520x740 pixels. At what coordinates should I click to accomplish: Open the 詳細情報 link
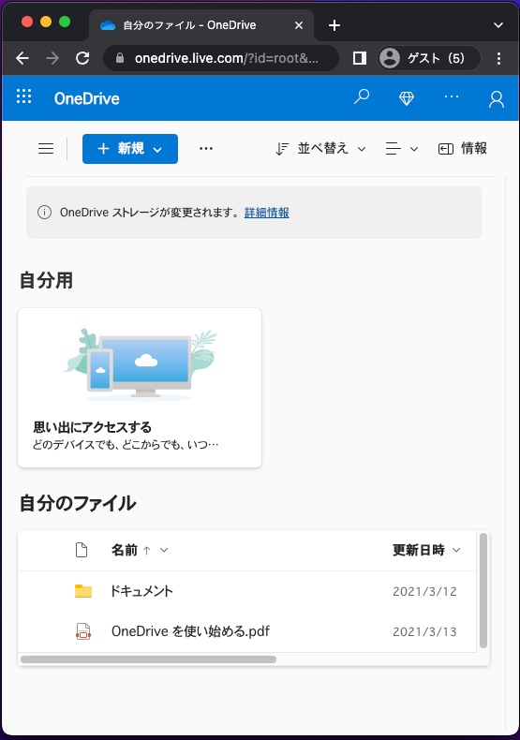267,213
